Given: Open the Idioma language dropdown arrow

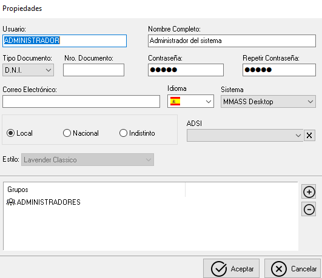Looking at the screenshot, I should [209, 101].
